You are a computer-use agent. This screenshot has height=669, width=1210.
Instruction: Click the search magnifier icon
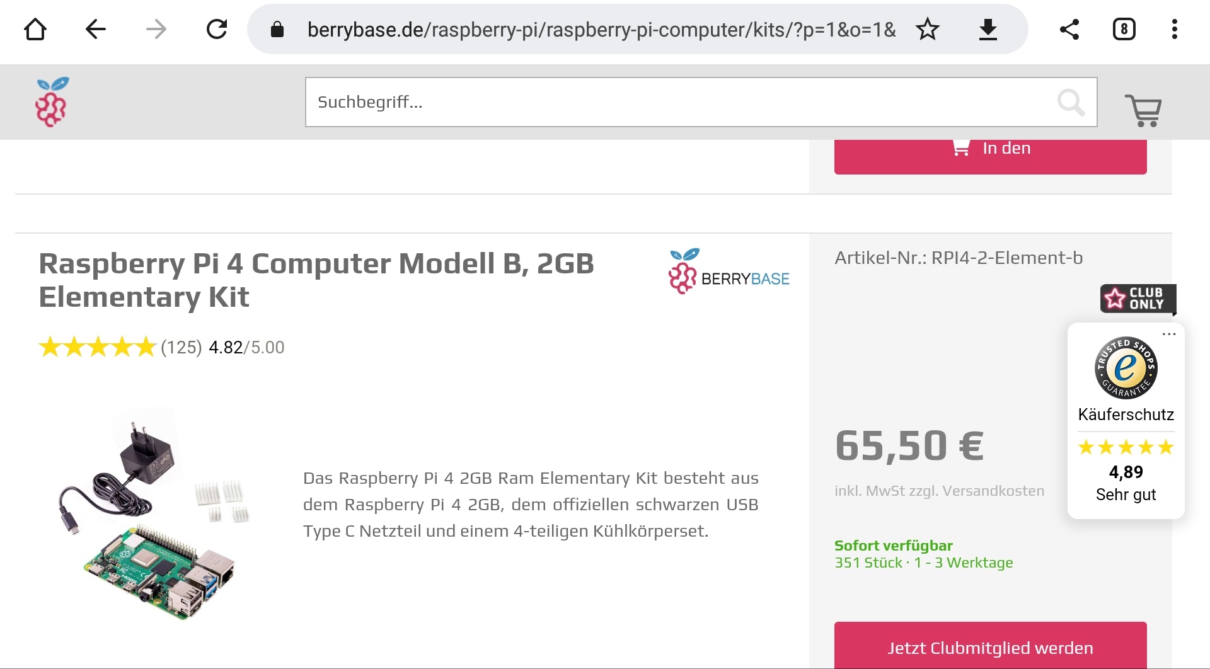(1071, 102)
